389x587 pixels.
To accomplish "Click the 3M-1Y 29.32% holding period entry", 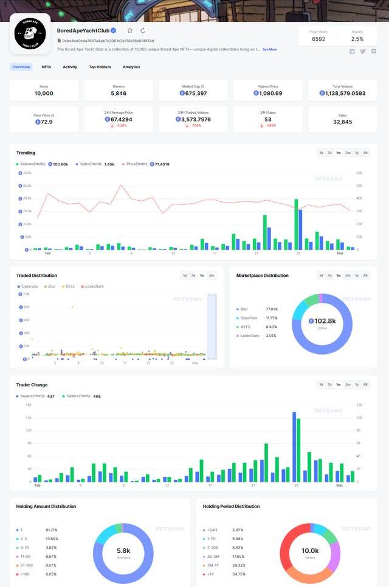I will [x=224, y=565].
